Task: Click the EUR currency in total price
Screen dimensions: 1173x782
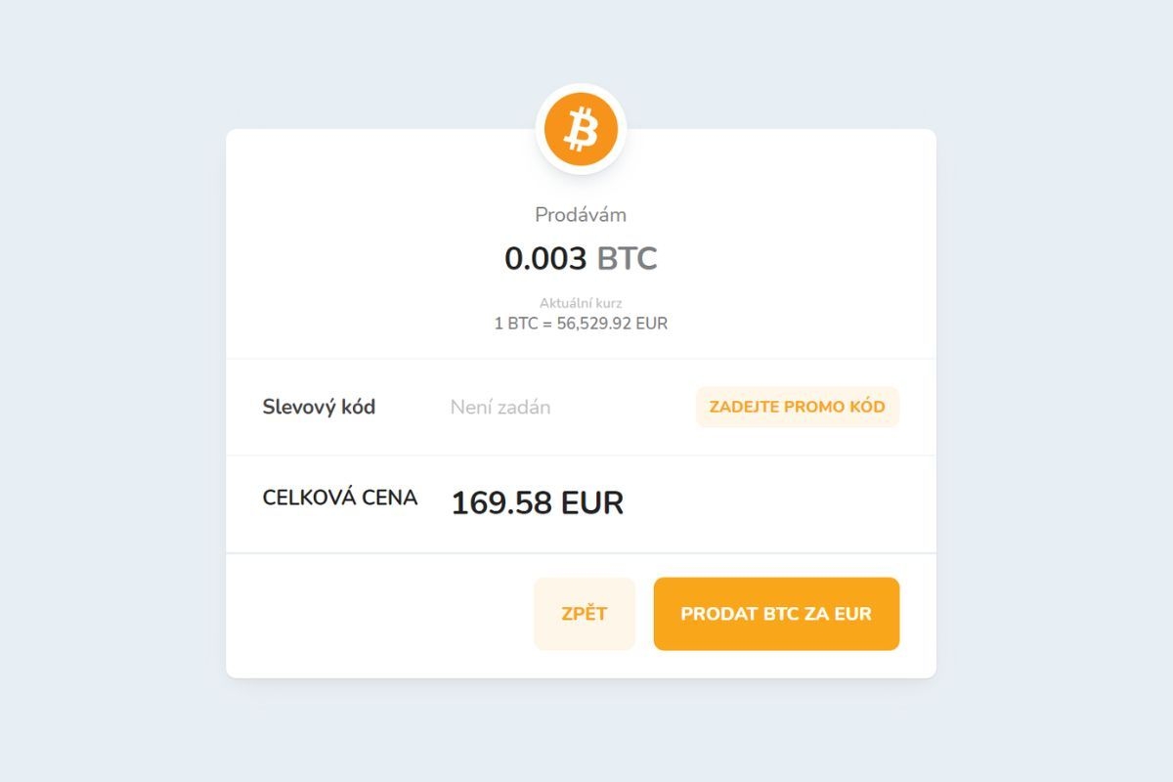Action: tap(592, 503)
